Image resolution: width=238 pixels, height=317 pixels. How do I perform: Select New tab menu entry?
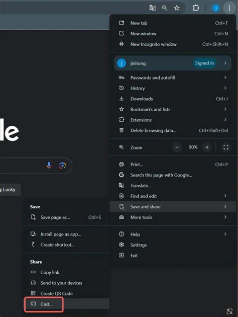173,23
